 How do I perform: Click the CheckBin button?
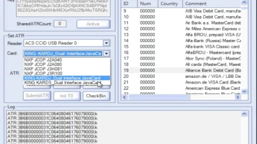(96, 96)
